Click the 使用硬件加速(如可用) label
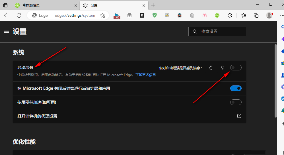The width and height of the screenshot is (284, 155). tap(37, 102)
